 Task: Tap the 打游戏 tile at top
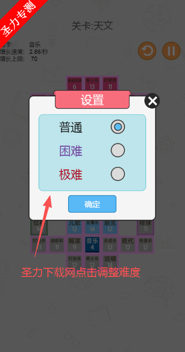click(x=110, y=84)
